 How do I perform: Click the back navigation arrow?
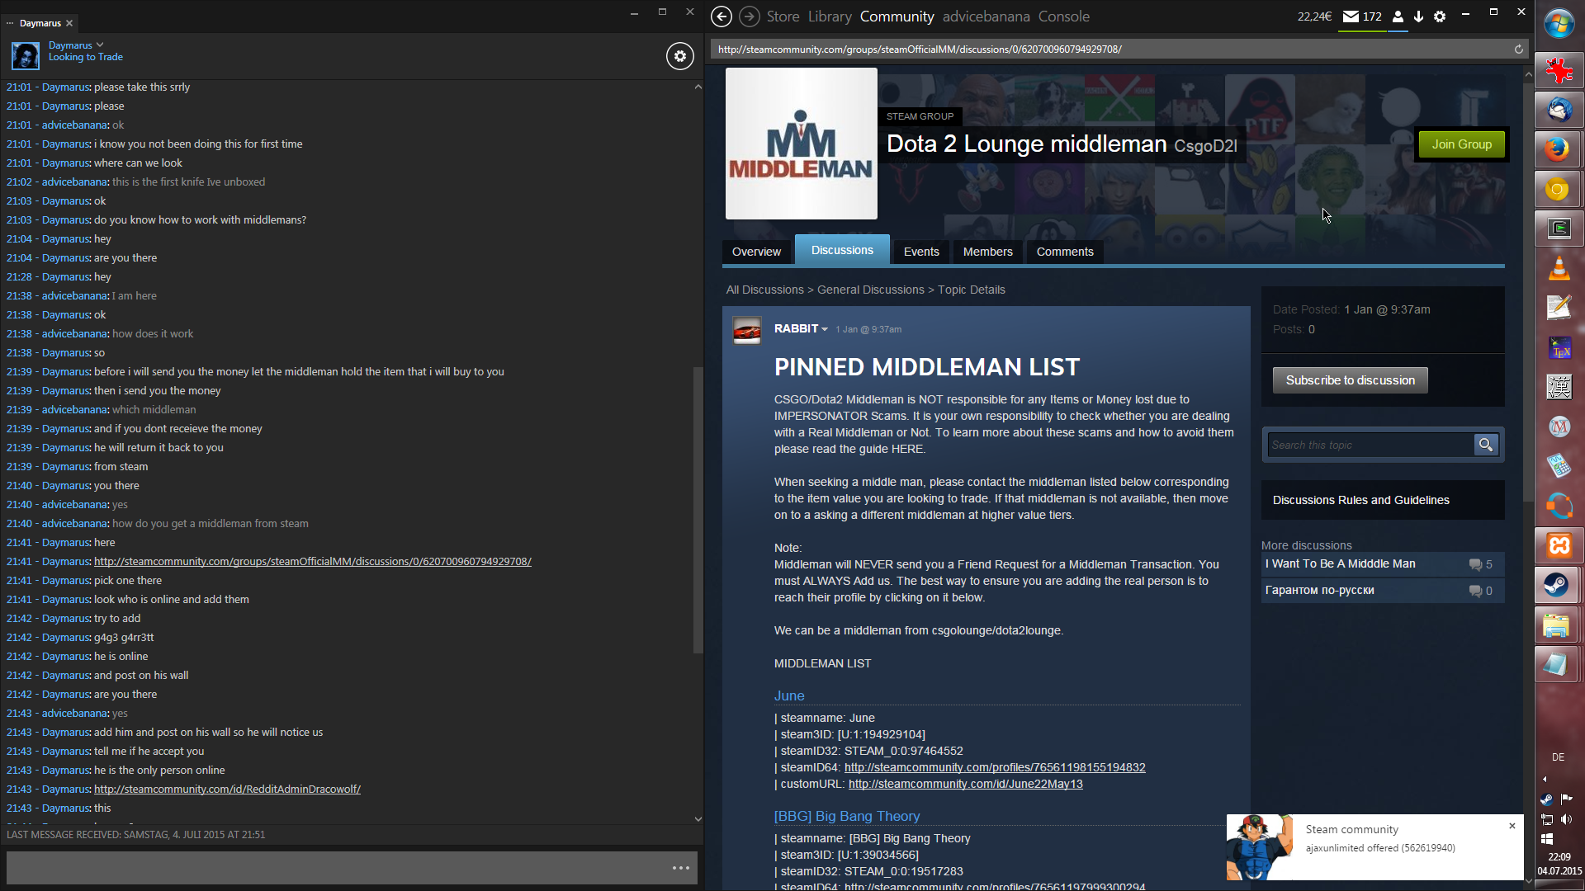[721, 16]
